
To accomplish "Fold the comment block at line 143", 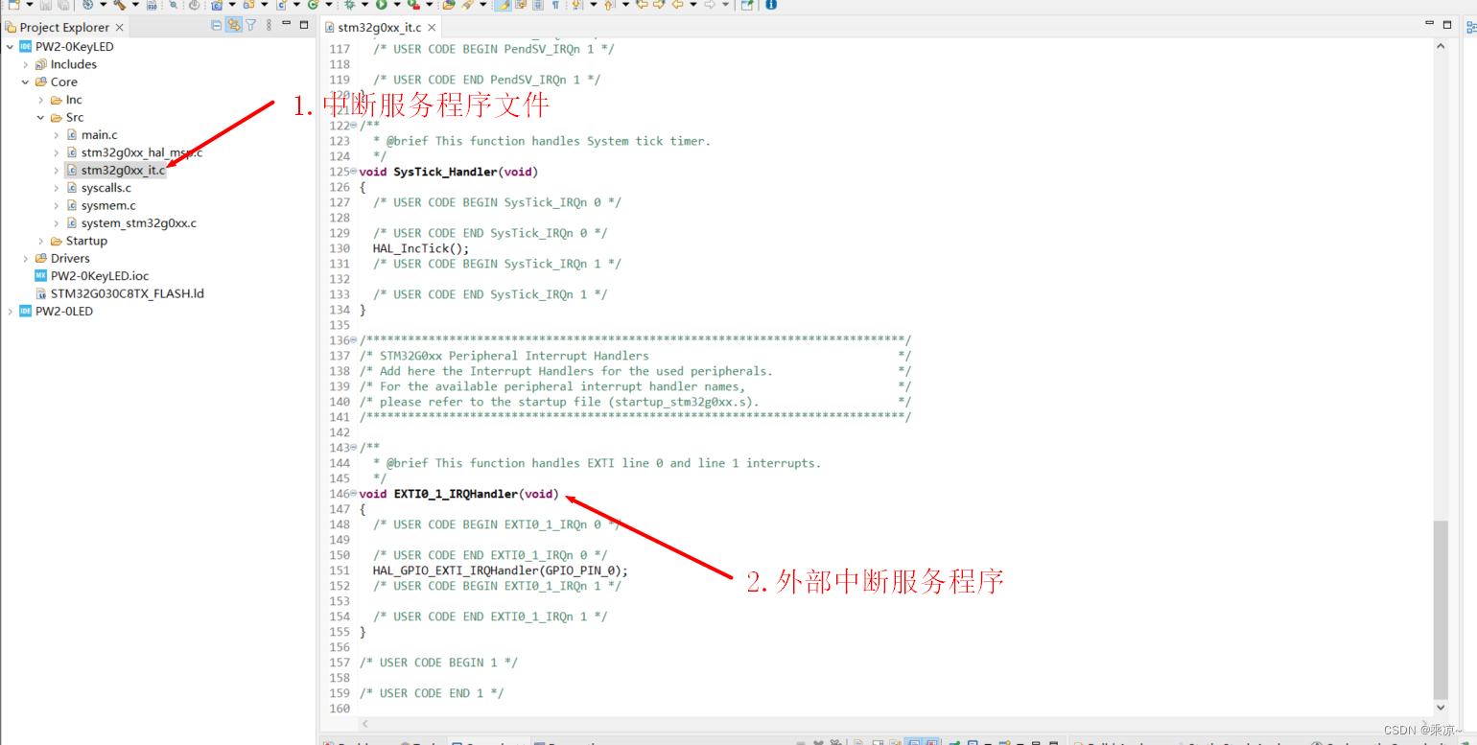I will click(x=354, y=448).
